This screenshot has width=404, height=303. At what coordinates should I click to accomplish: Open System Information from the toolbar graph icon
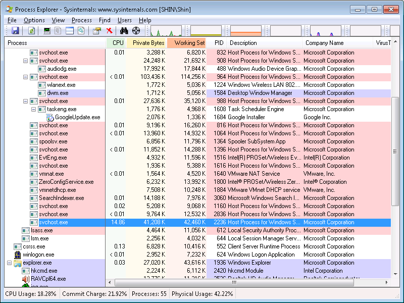47,31
